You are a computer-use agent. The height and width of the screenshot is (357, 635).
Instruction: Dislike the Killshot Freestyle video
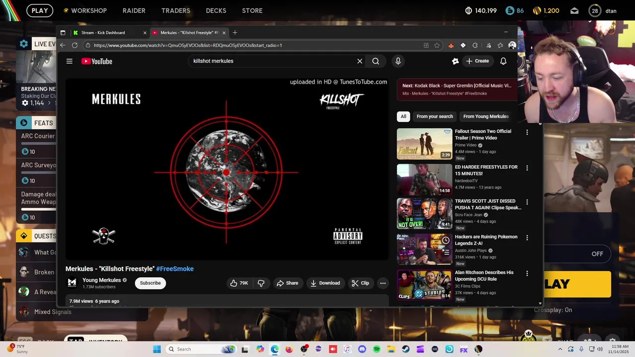pyautogui.click(x=261, y=283)
